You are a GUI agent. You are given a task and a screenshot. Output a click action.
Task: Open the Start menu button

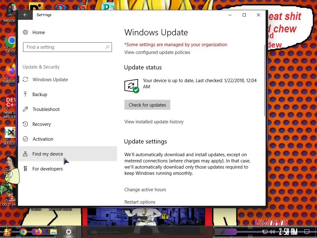7,232
